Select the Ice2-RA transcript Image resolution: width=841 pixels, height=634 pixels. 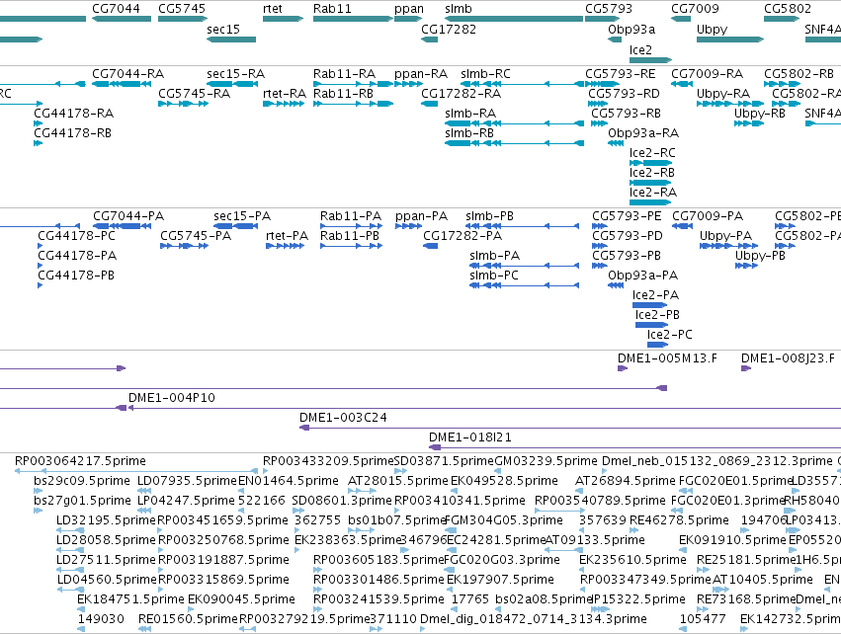coord(650,202)
